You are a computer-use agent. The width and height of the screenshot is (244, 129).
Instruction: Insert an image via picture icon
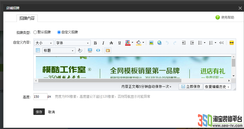[x=151, y=43]
